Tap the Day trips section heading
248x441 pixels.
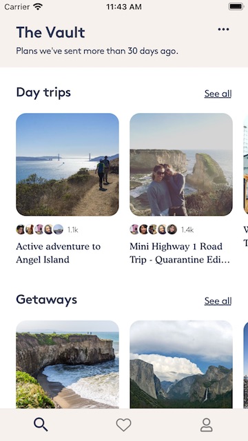point(43,92)
